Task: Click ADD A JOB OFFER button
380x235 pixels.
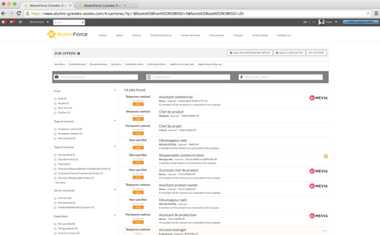Action: click(289, 53)
